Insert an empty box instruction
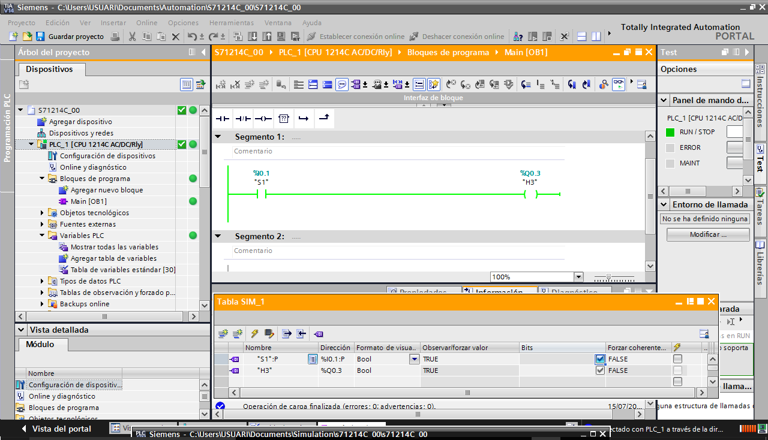 coord(284,119)
